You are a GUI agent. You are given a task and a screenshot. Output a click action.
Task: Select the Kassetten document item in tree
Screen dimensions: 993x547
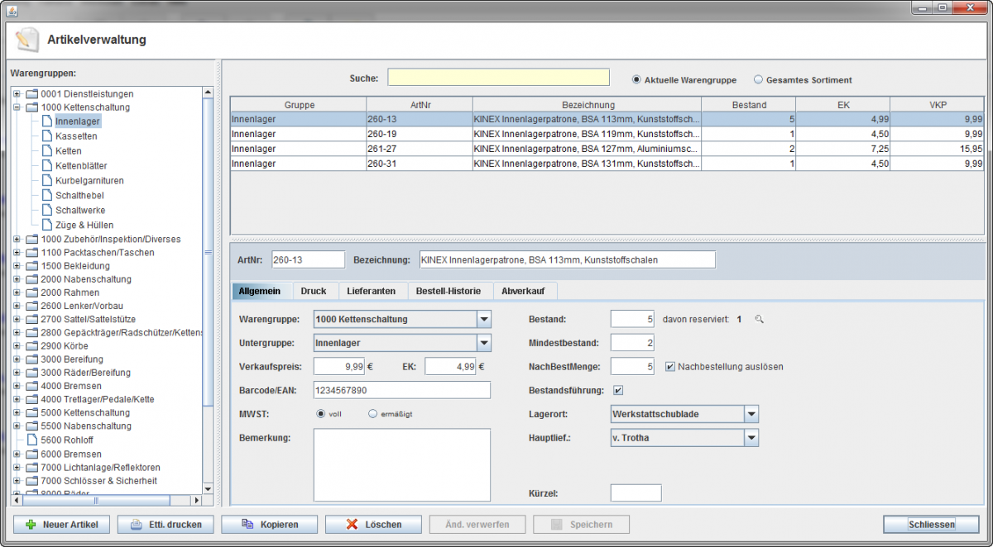75,136
